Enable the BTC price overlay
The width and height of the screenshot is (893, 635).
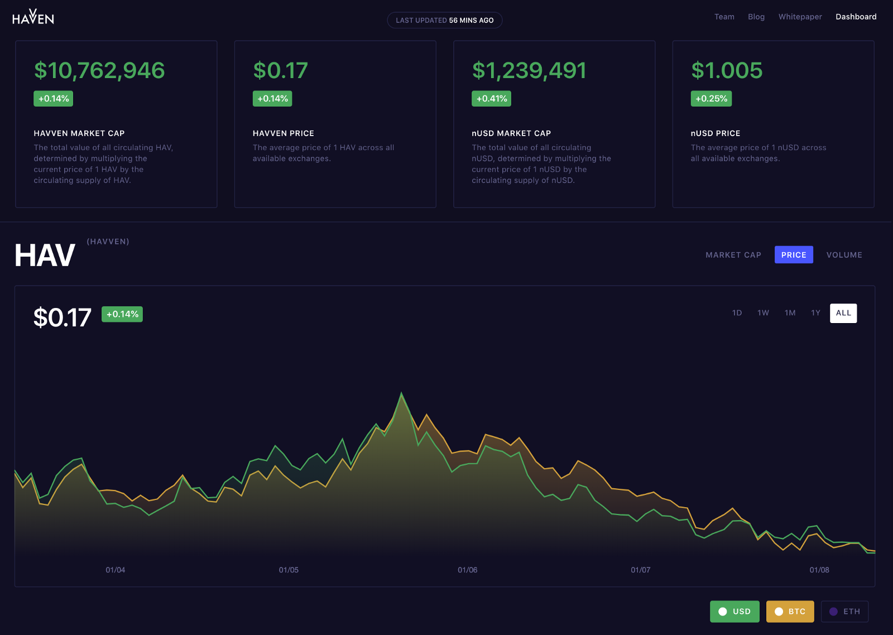pos(790,612)
